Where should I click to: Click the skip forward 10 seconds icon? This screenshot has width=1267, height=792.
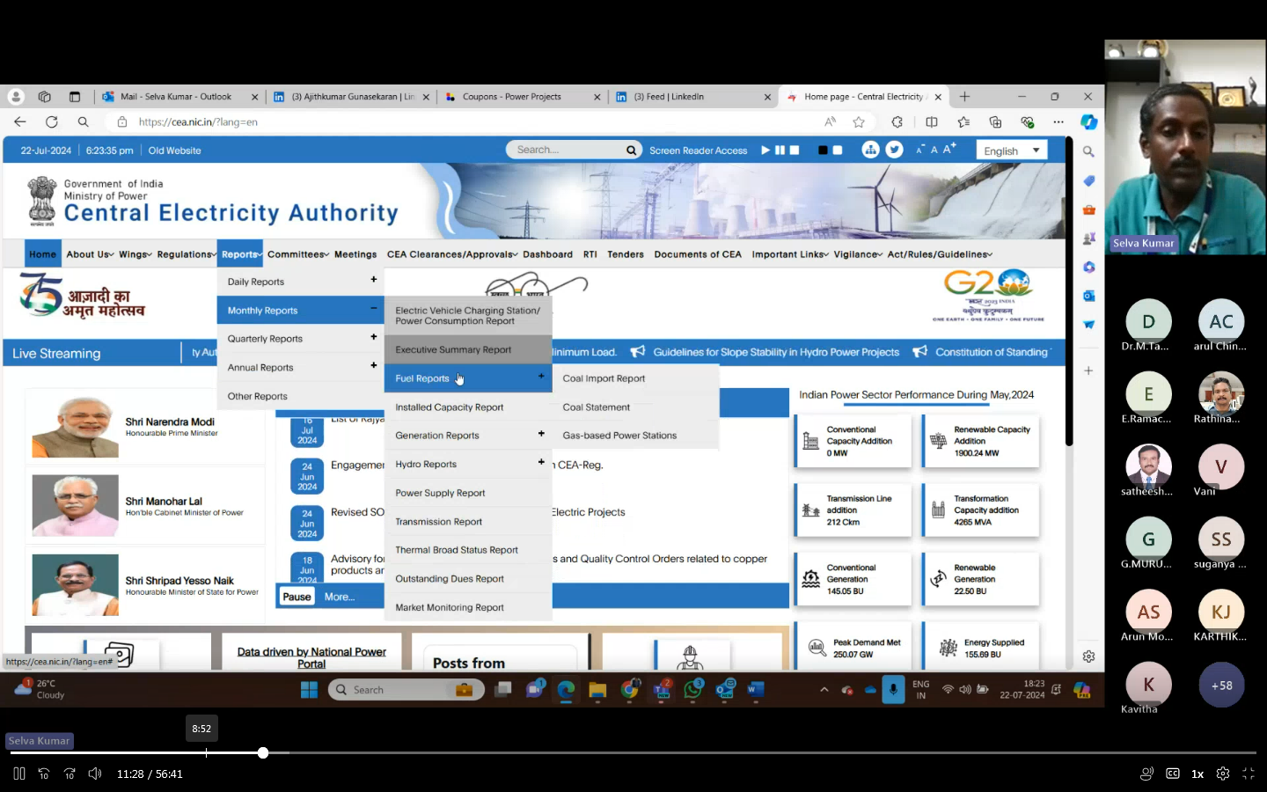70,774
